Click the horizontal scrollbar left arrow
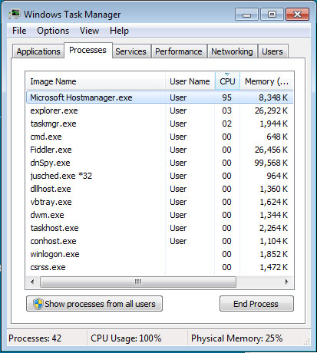Image resolution: width=317 pixels, height=353 pixels. [32, 282]
